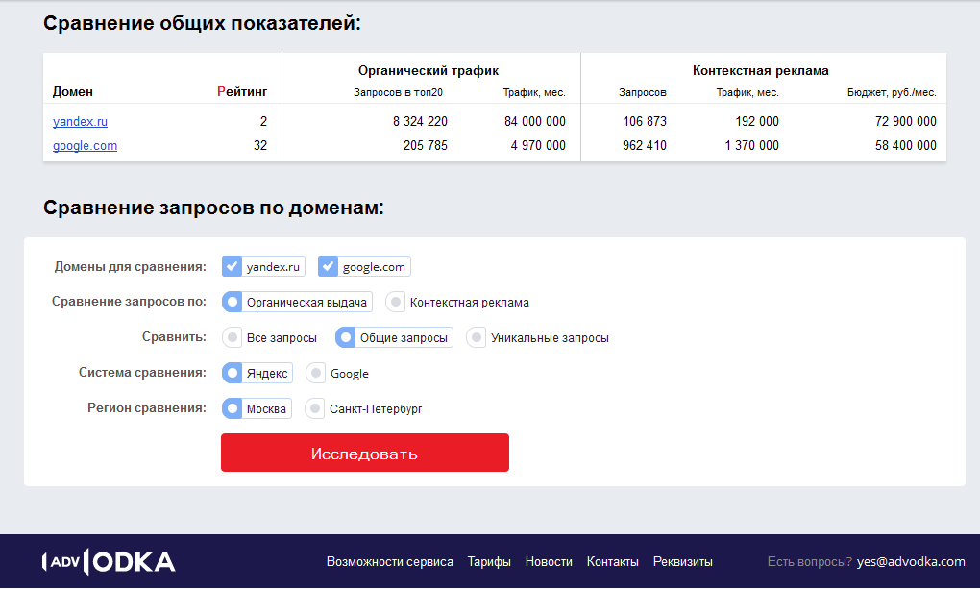Click google.com value 205 785
Image resolution: width=980 pixels, height=589 pixels.
click(x=426, y=146)
